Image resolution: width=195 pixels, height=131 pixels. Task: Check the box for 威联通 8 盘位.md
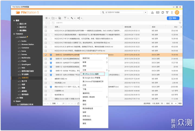(46, 79)
